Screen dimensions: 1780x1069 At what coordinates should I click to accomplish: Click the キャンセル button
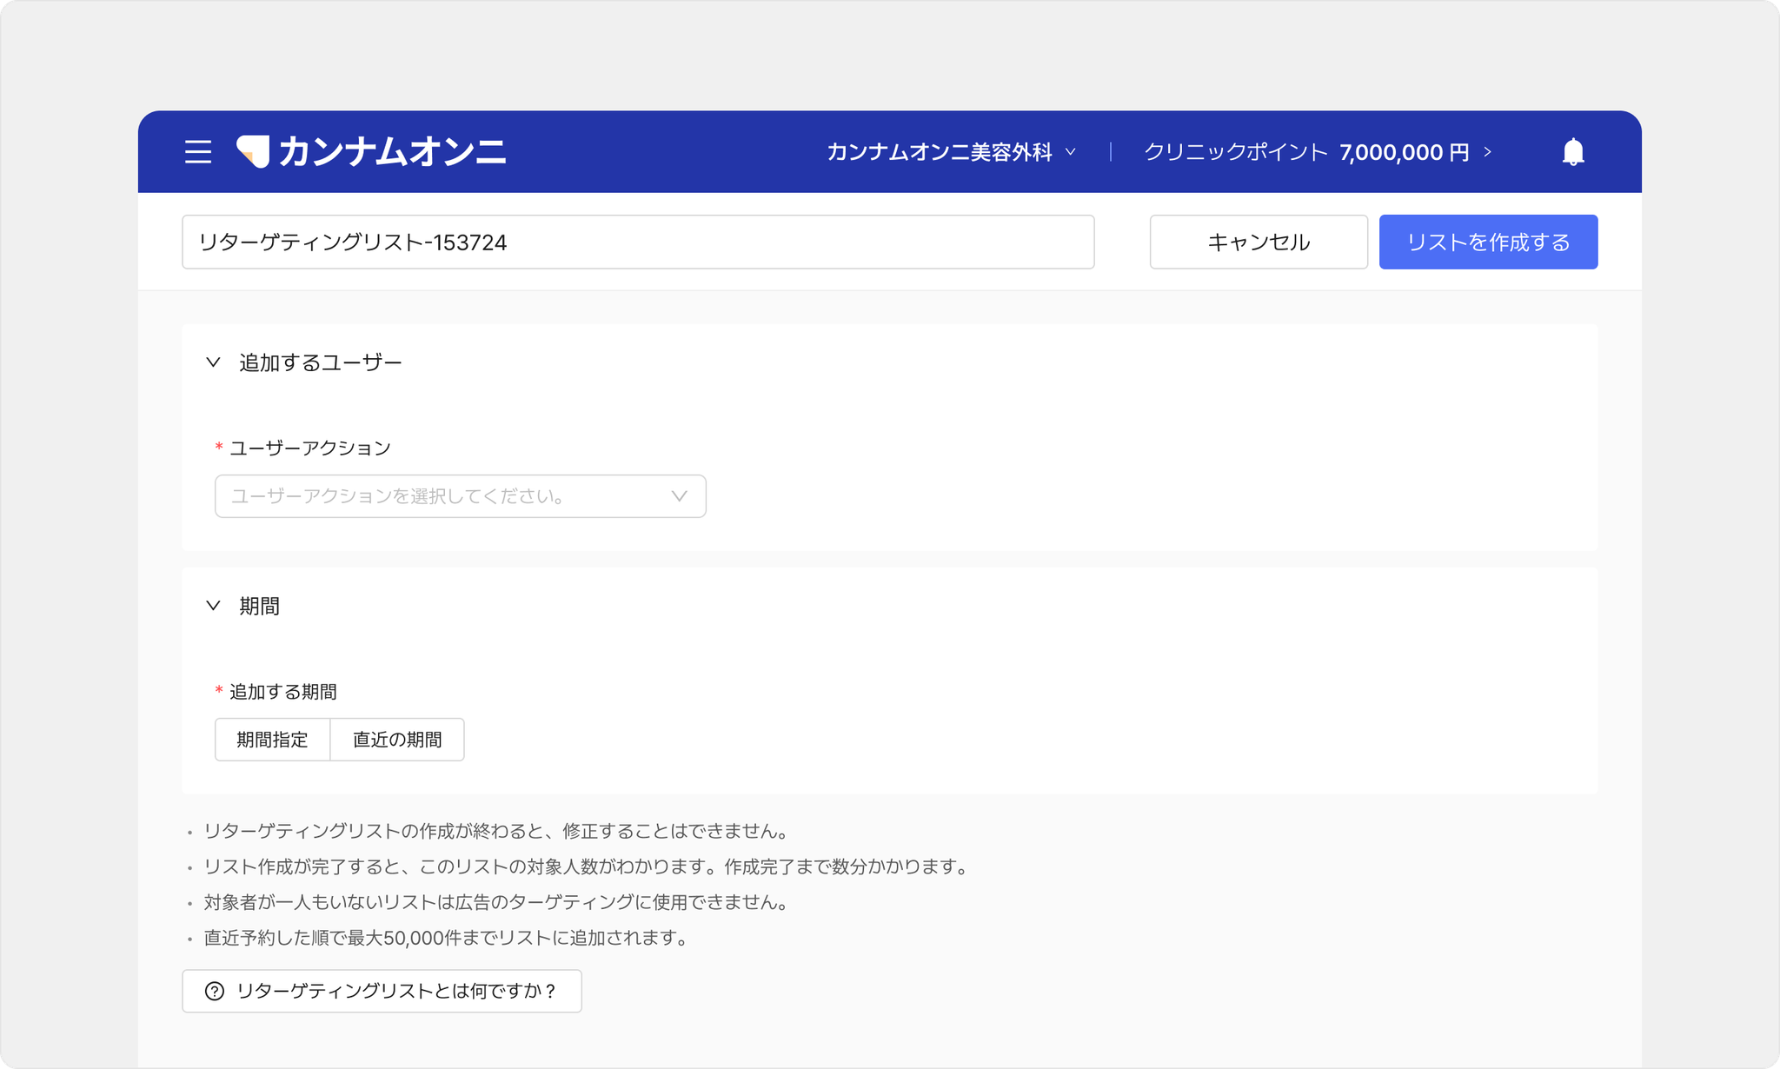click(1259, 242)
